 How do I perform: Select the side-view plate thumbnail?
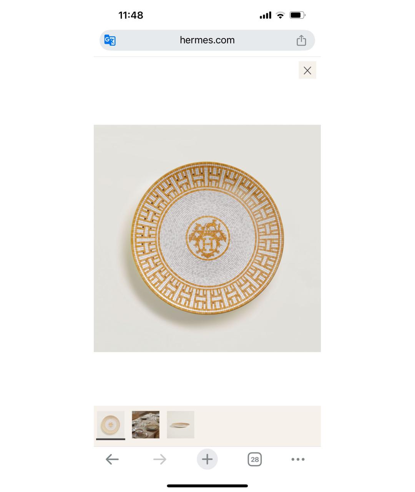181,424
